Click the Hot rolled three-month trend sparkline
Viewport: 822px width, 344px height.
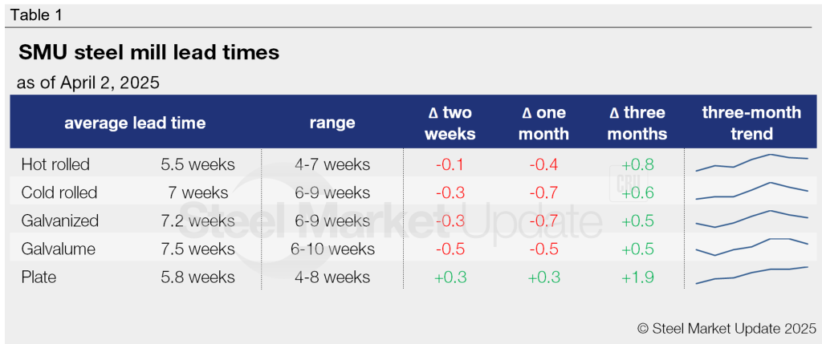coord(751,162)
